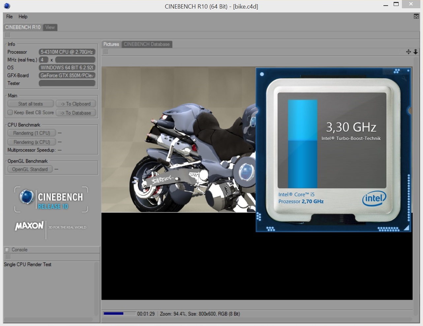Toggle the Console checkbox

pos(7,250)
